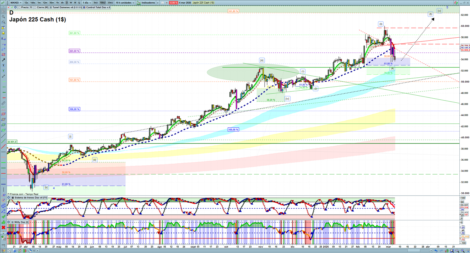Viewport: 470px width, 253px height.
Task: Select the 12s timeframe button
Action: (26, 3)
